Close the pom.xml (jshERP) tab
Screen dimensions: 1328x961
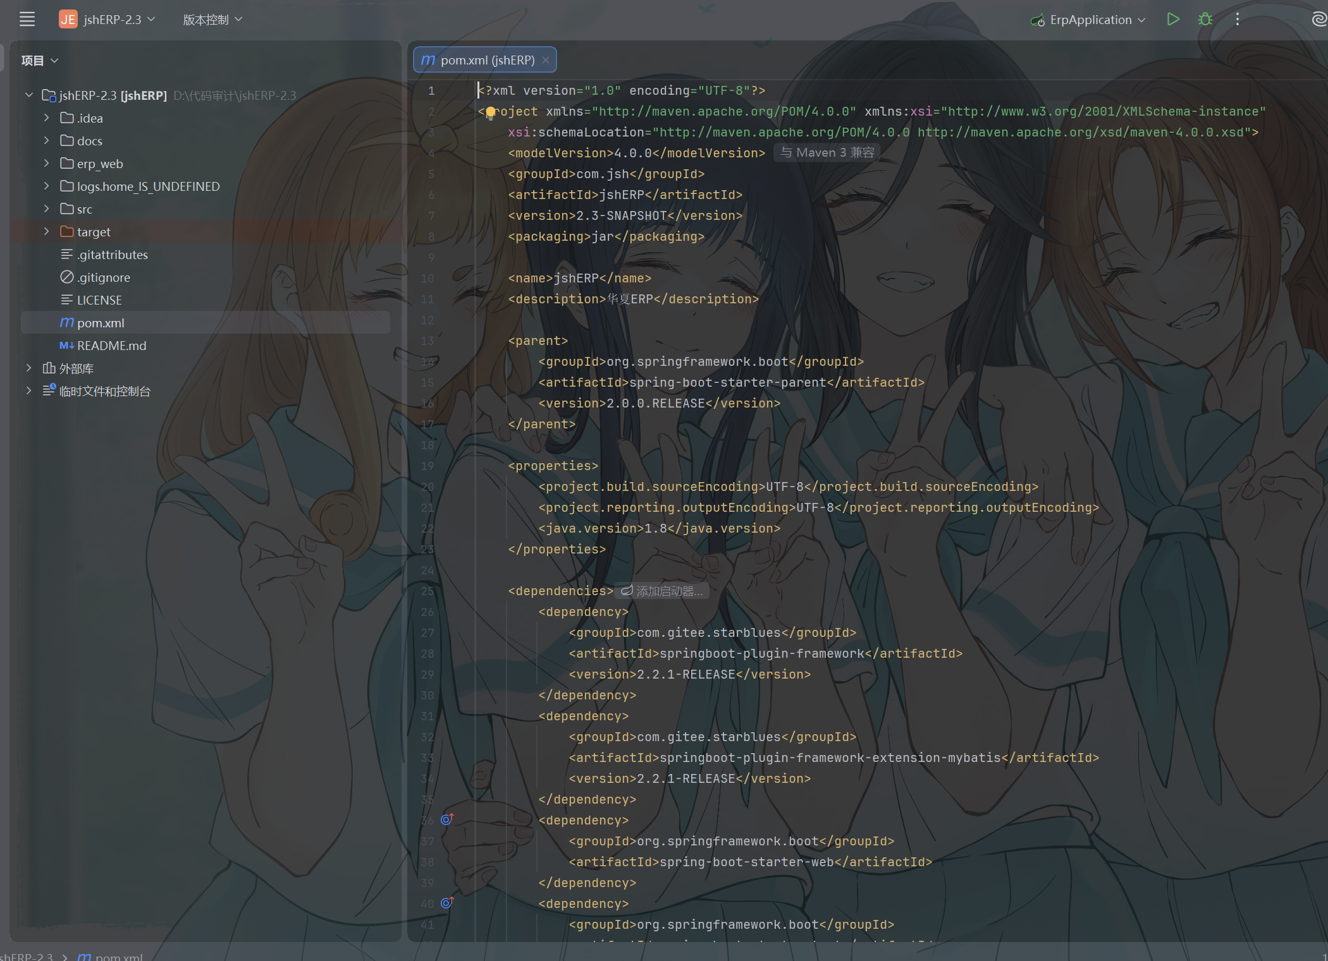[545, 60]
